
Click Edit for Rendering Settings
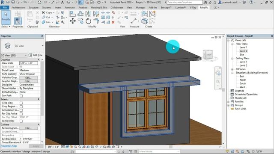coord(28,128)
